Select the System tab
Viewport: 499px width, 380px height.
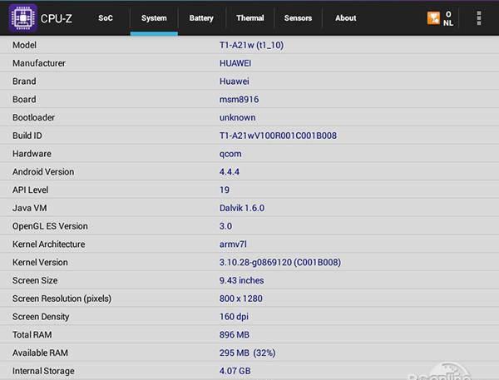coord(154,18)
